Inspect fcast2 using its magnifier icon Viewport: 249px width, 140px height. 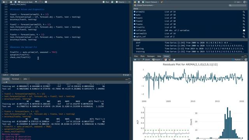(x=244, y=21)
